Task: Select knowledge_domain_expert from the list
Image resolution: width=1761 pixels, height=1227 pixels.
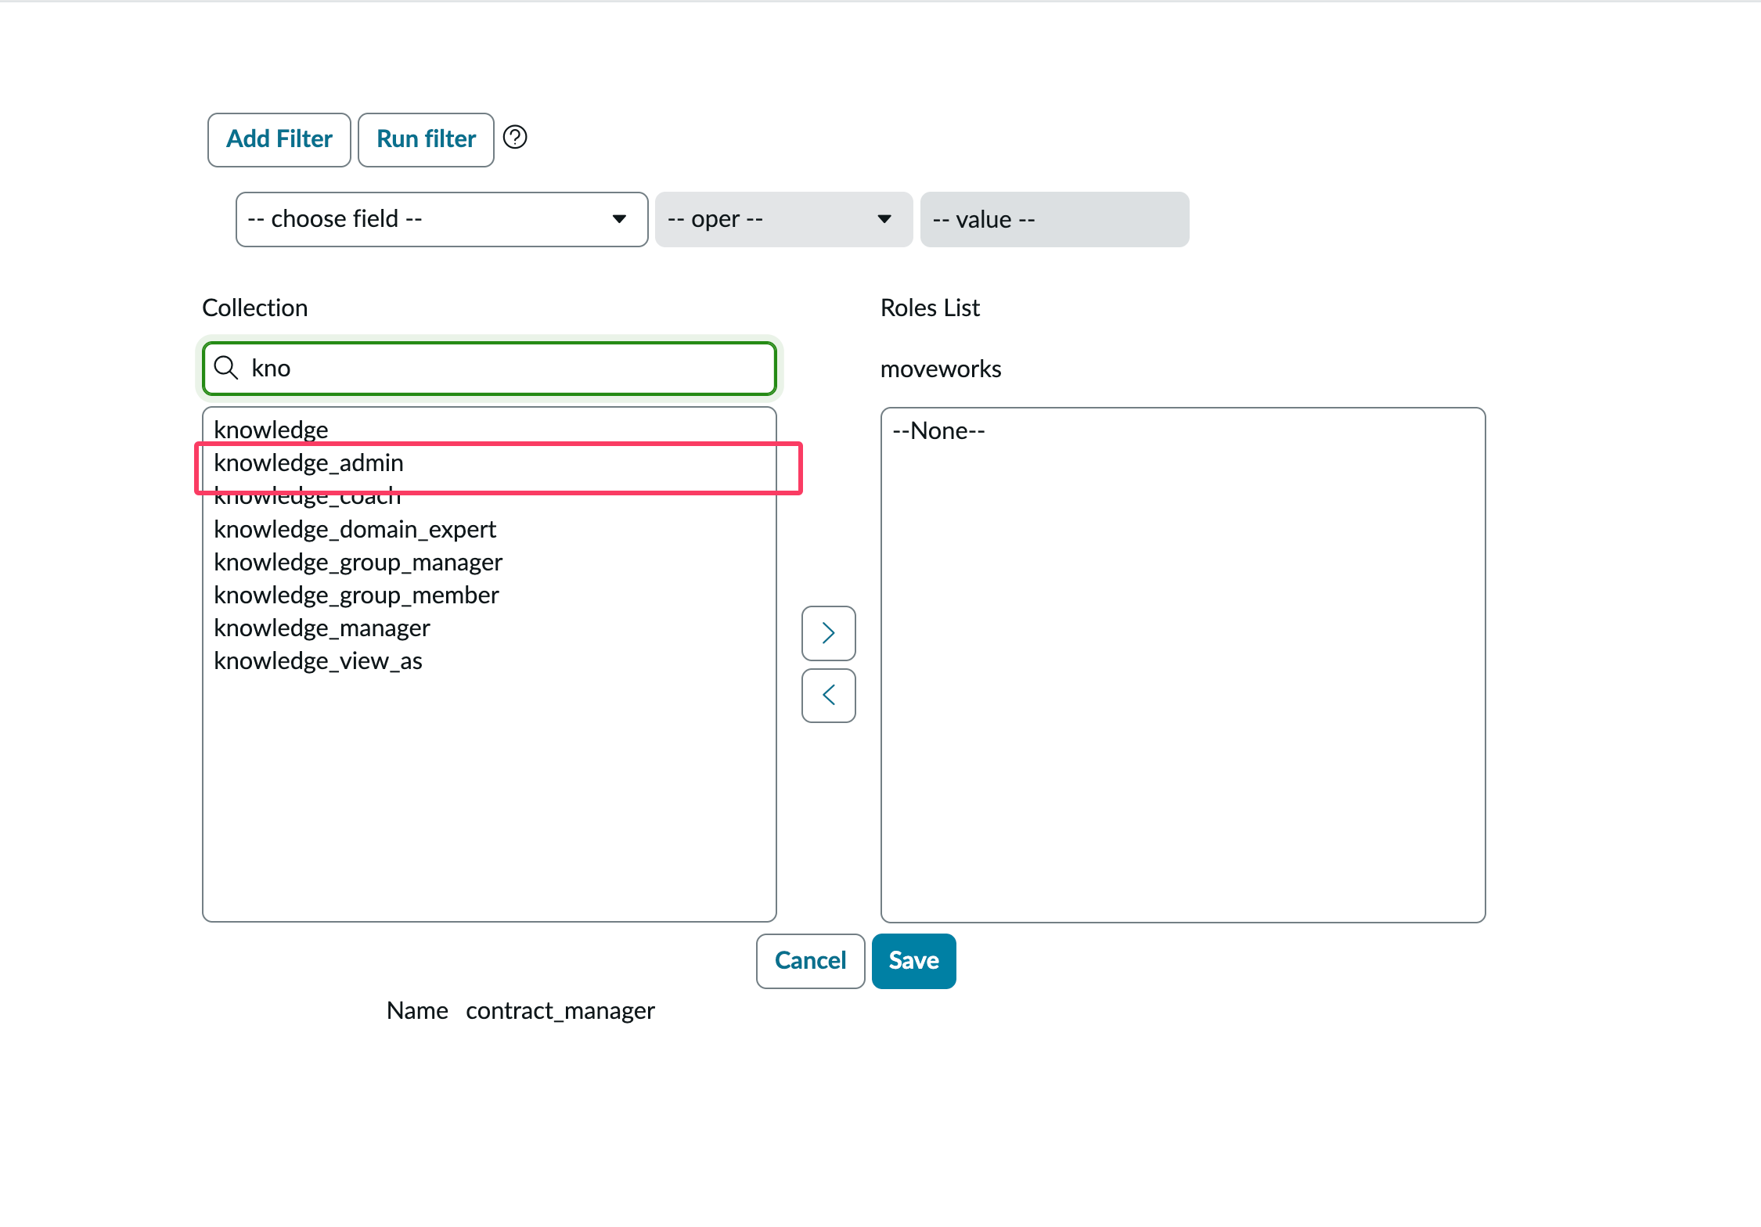Action: tap(355, 530)
